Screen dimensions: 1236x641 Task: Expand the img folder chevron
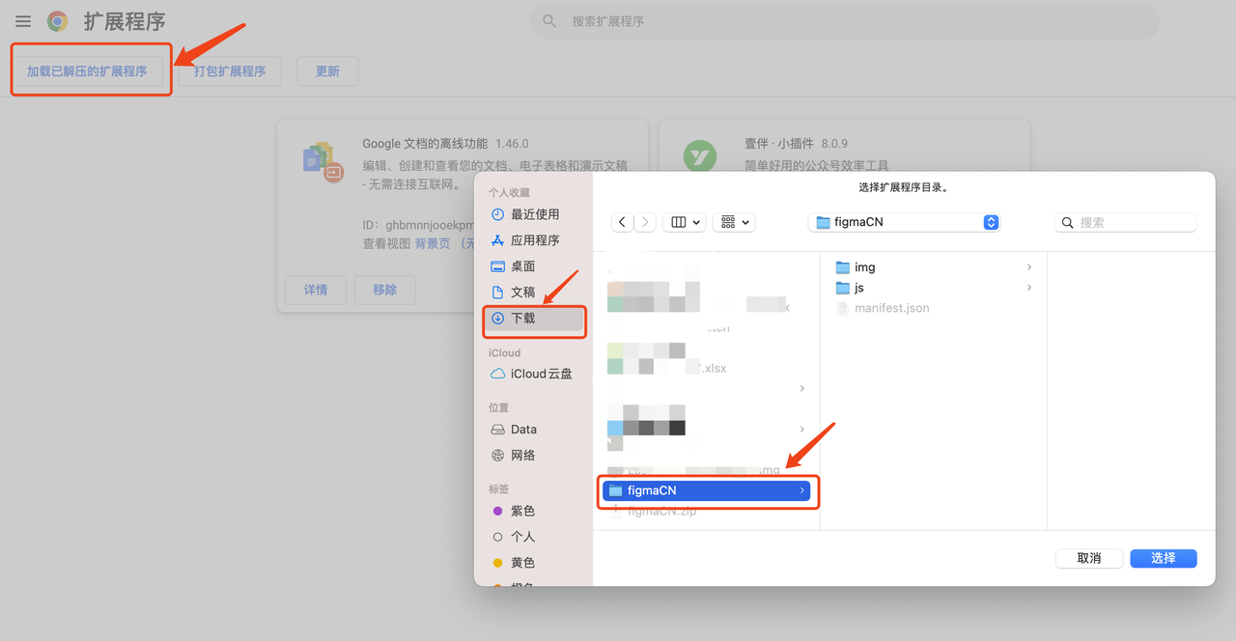(1029, 267)
